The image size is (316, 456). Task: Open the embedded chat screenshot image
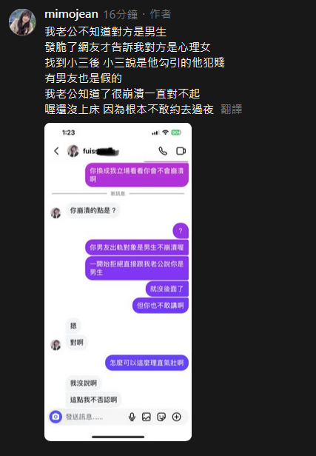[118, 282]
